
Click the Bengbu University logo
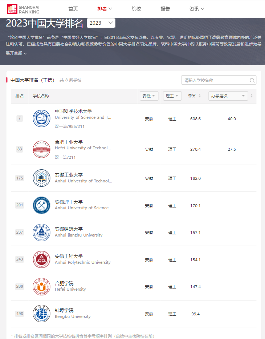[41, 314]
